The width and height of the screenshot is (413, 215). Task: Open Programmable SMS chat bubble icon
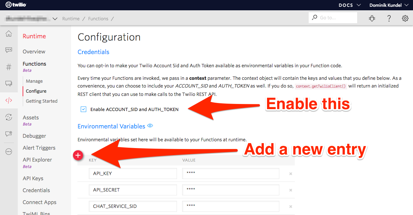(9, 50)
